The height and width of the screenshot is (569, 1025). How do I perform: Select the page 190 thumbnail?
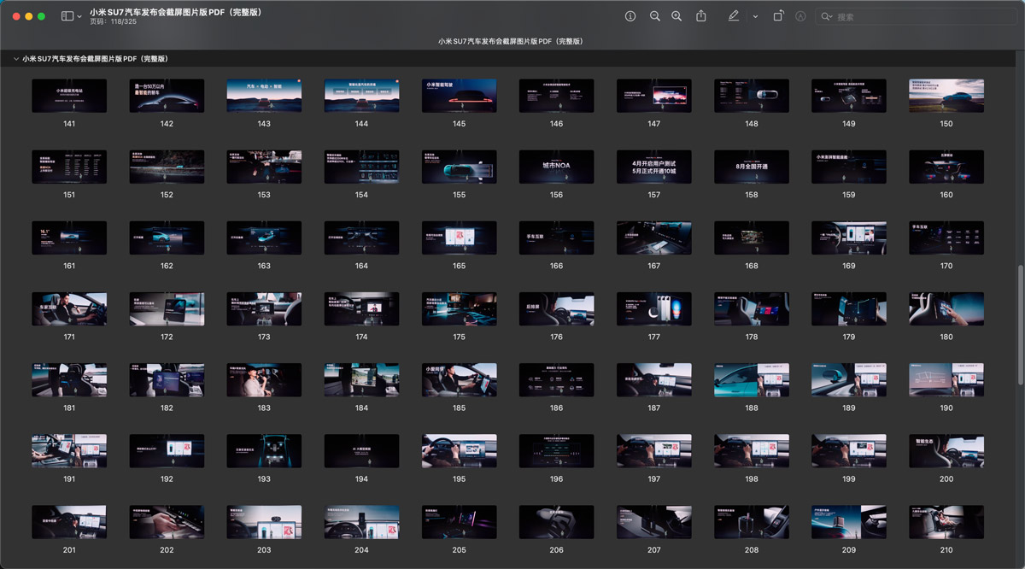click(x=946, y=379)
